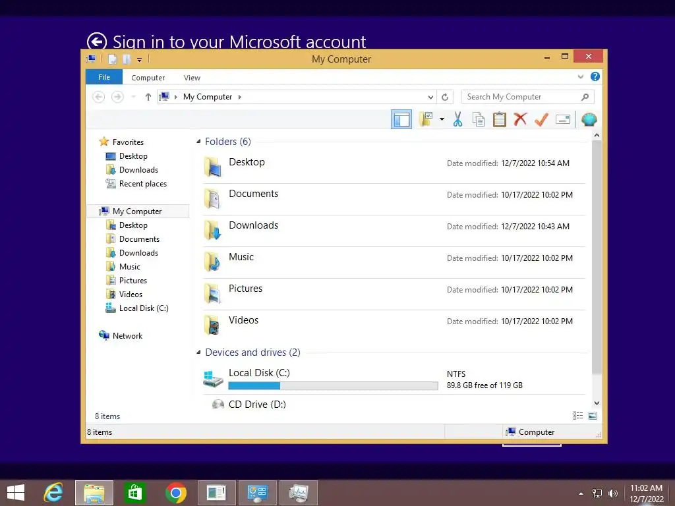The image size is (675, 506).
Task: Click the Back navigation arrow
Action: 99,97
